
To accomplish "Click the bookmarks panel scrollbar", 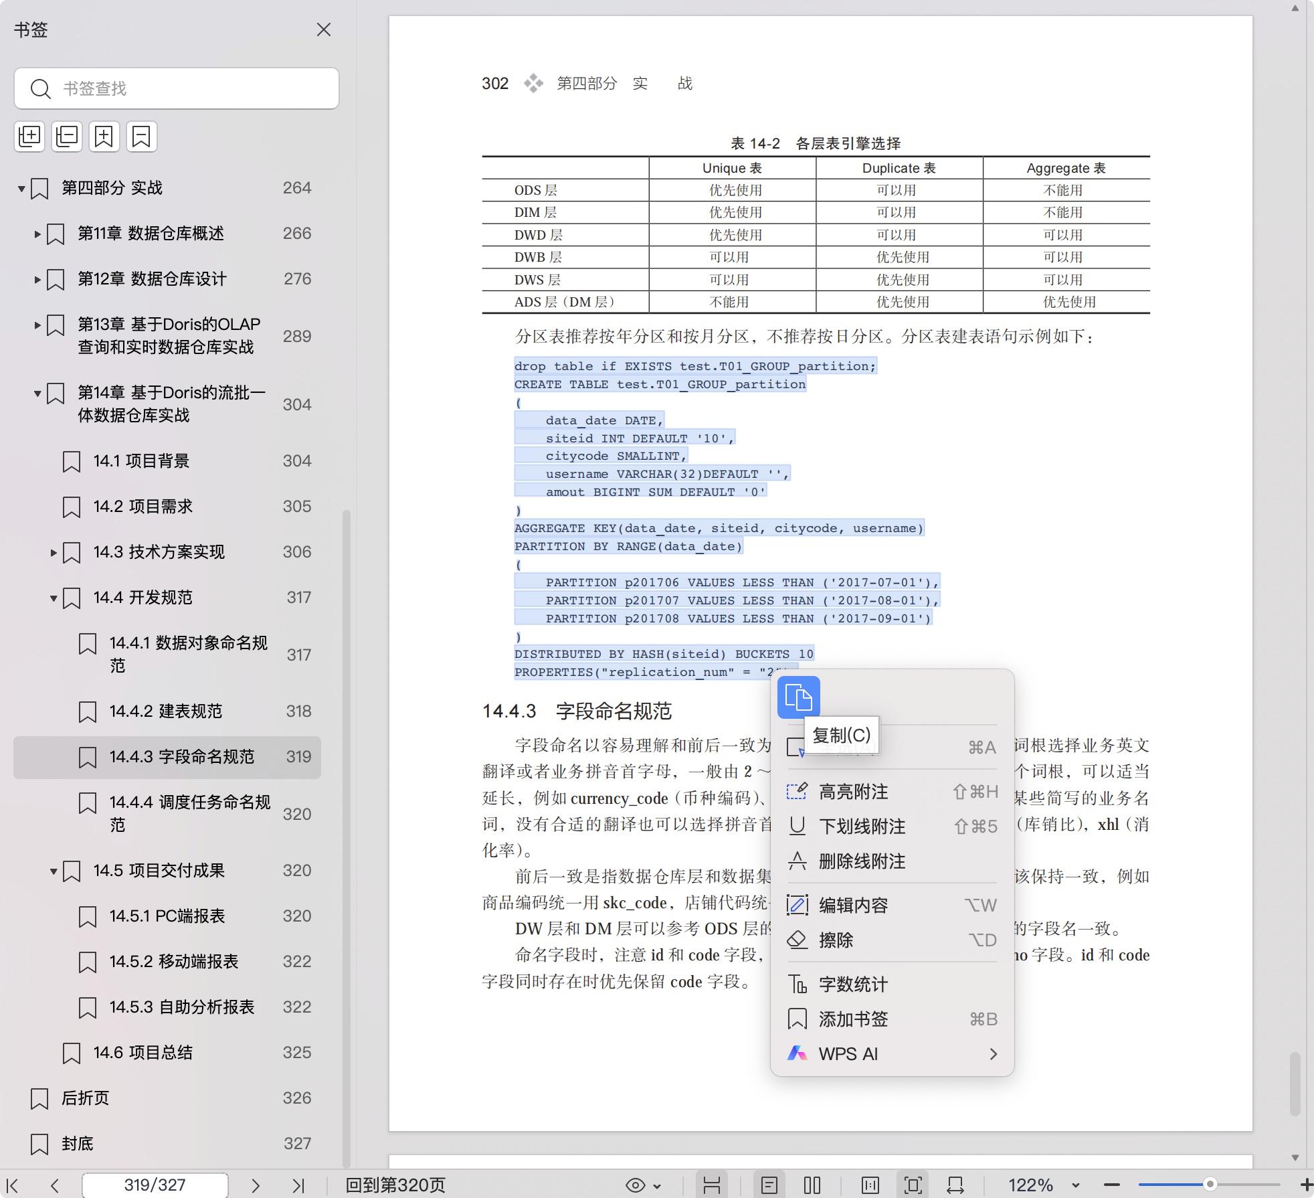I will [x=347, y=839].
